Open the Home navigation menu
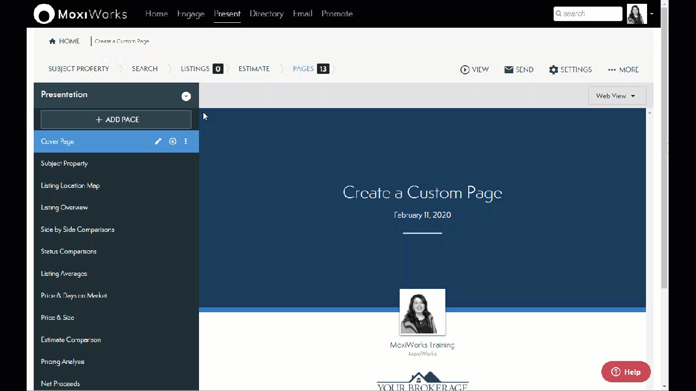 [x=156, y=14]
